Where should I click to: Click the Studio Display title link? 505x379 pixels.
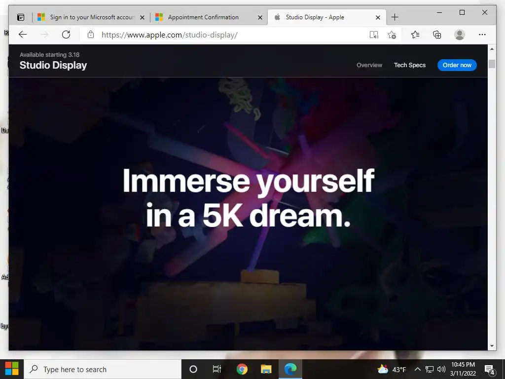click(x=53, y=65)
